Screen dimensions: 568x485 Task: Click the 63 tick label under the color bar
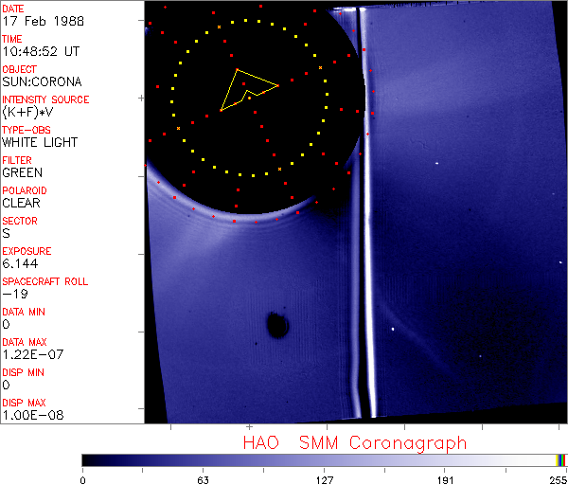(x=203, y=479)
